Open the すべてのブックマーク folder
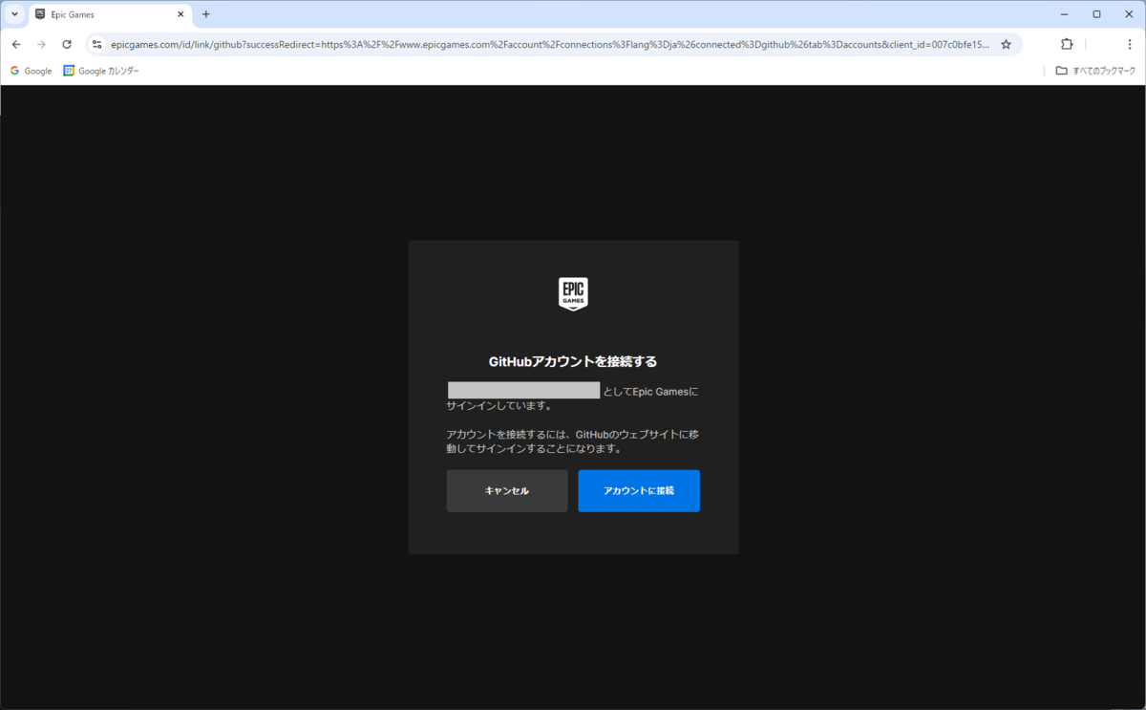This screenshot has height=710, width=1146. tap(1095, 71)
